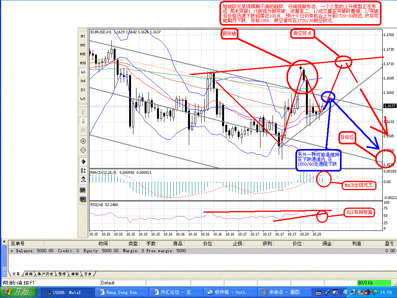Toggle chart auto-scroll arrow icon

point(83,161)
